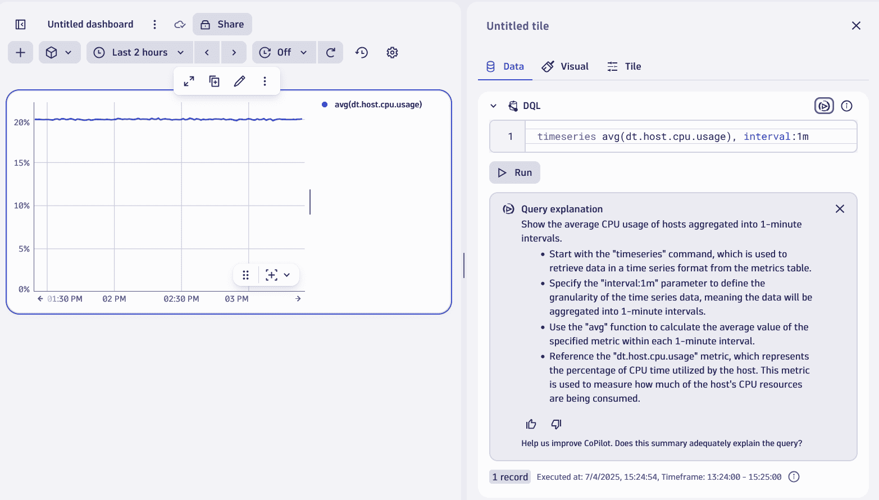The height and width of the screenshot is (500, 879).
Task: Open the CoPilot assistant in DQL header
Action: pos(824,106)
